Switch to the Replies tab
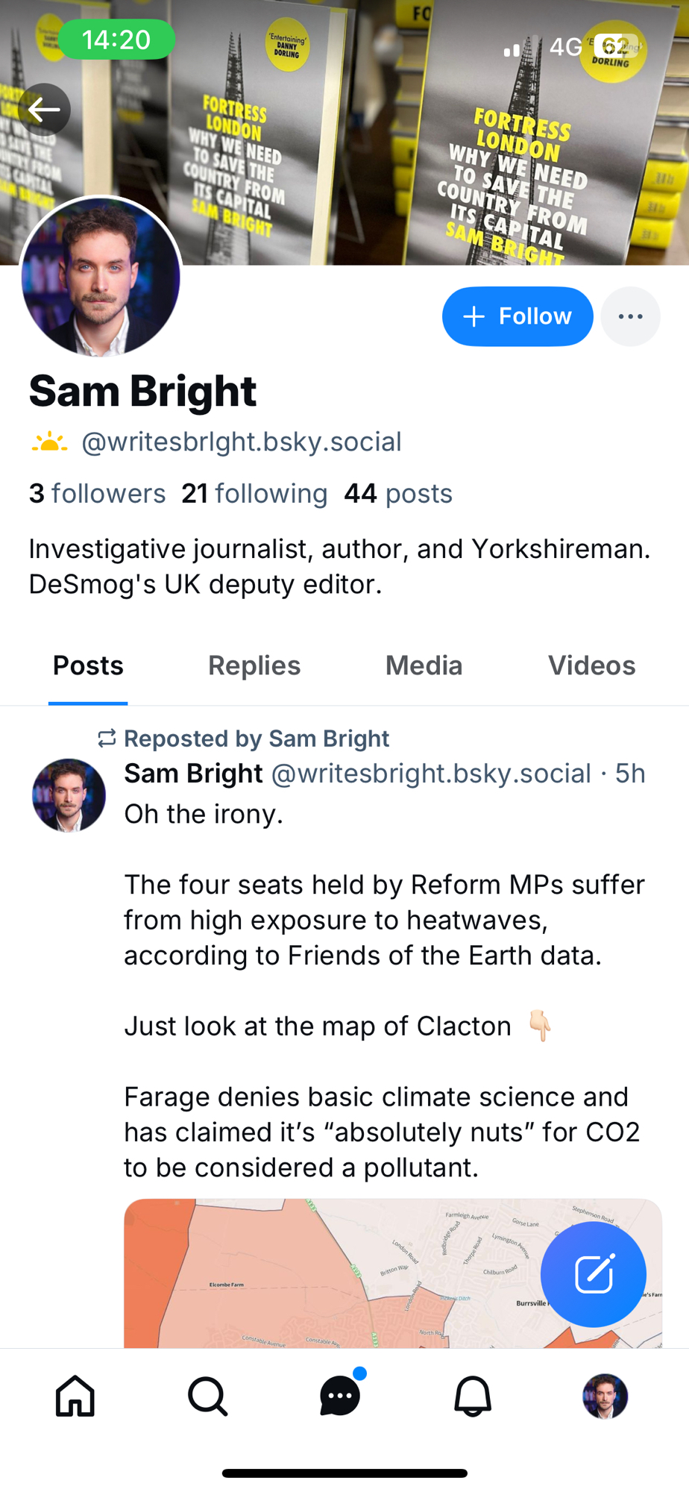689x1492 pixels. tap(254, 665)
